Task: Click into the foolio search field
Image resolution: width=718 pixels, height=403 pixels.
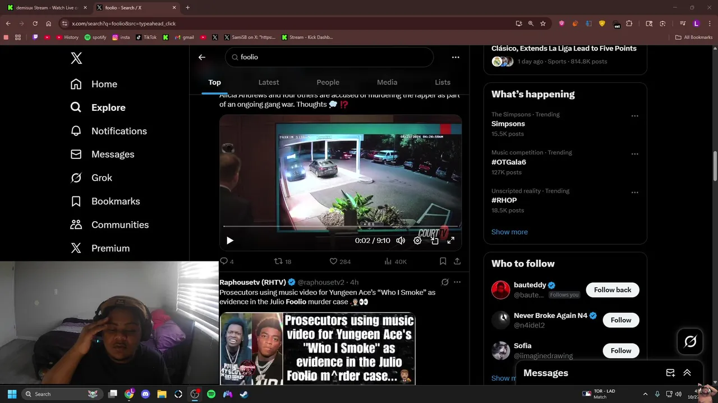Action: (x=329, y=57)
